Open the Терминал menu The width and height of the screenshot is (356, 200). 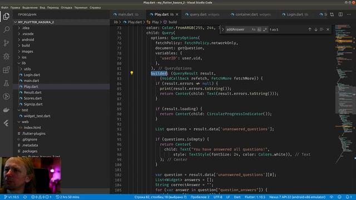(x=81, y=7)
